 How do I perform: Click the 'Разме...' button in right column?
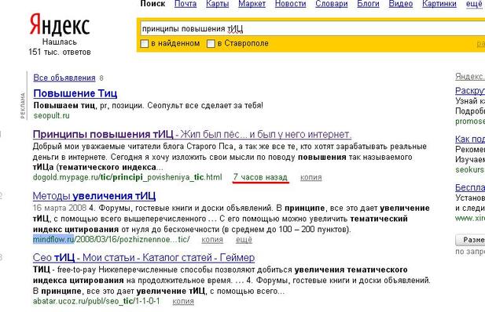470,240
